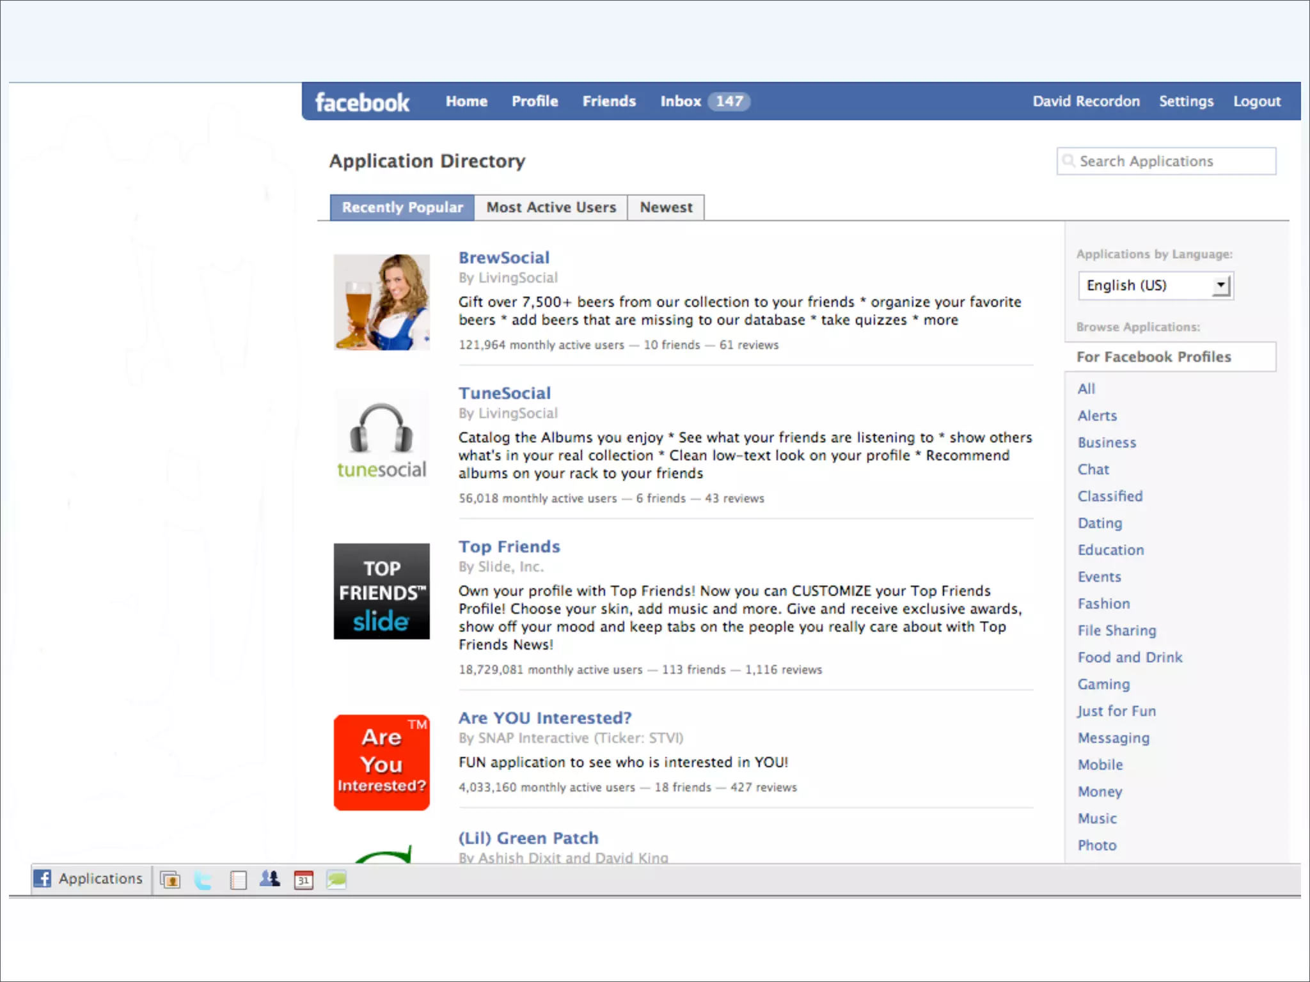
Task: Log out via the Logout link
Action: (1256, 101)
